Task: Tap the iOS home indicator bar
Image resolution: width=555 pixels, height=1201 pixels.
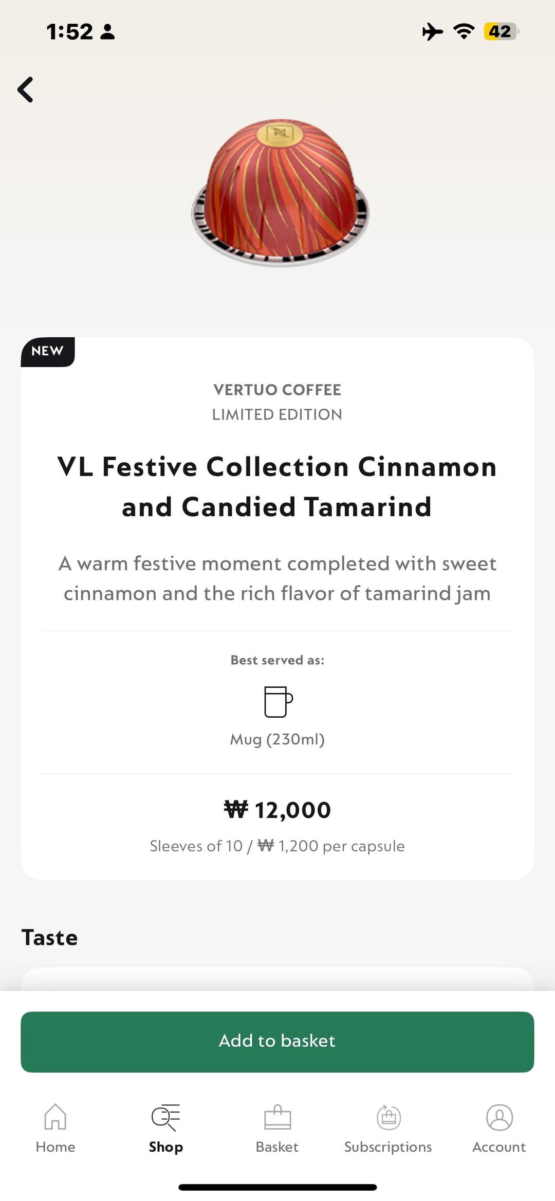Action: [x=277, y=1187]
